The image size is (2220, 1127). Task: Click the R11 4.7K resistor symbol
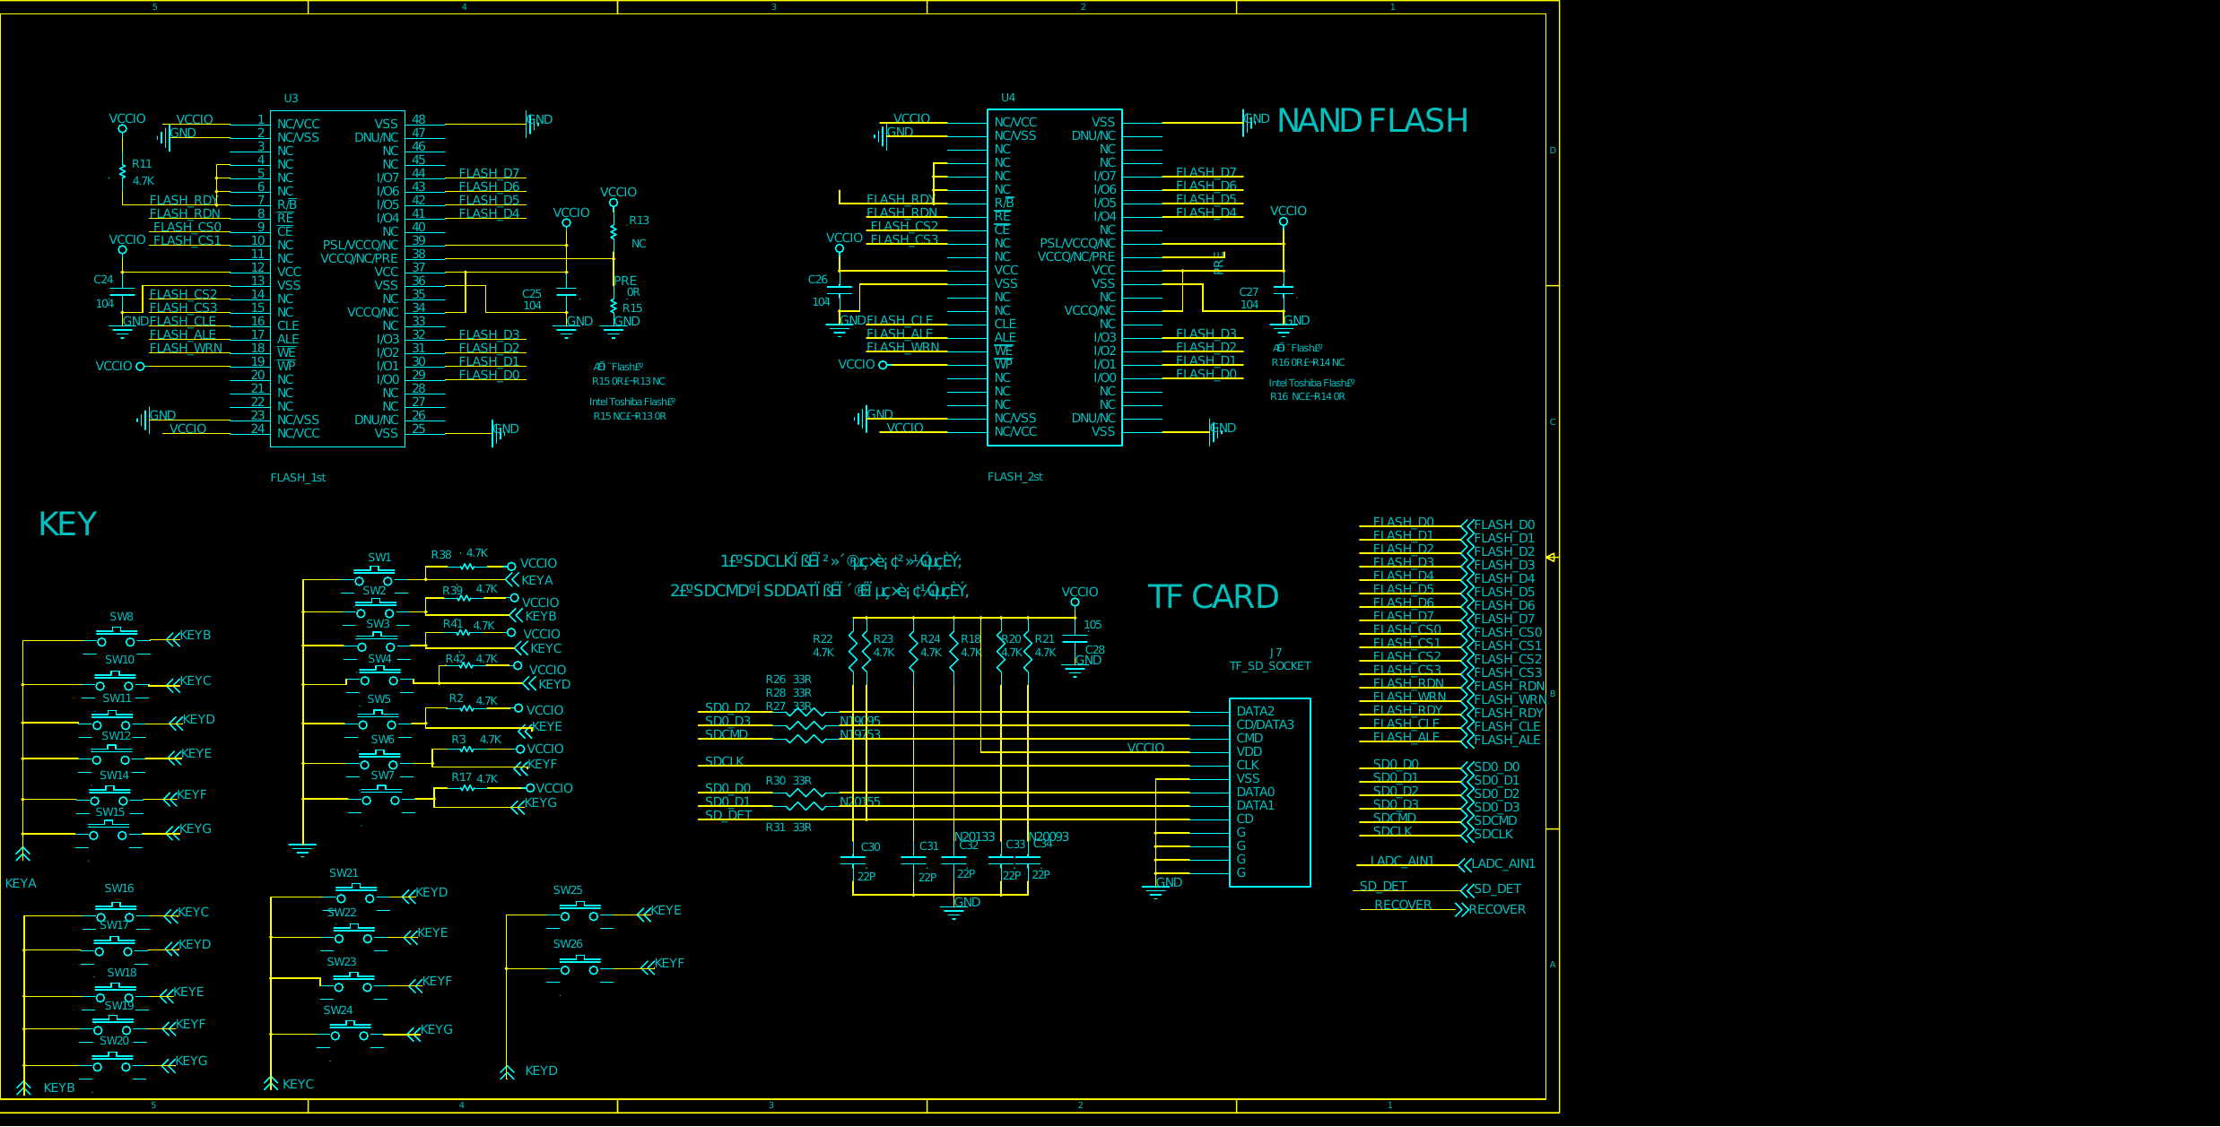[123, 170]
